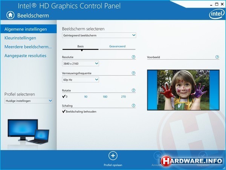Switch to the Basis tab
This screenshot has height=170, width=226.
point(81,46)
